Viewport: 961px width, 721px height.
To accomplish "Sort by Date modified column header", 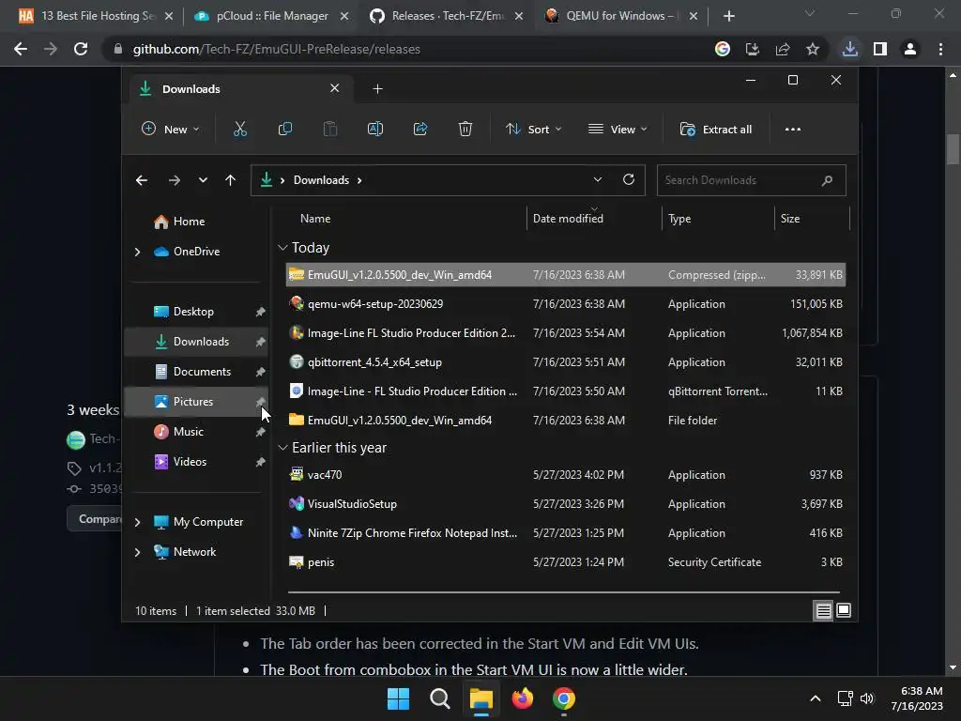I will pyautogui.click(x=568, y=218).
